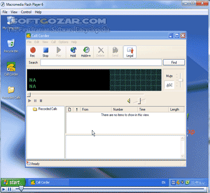Open the Flash Player Control menu
This screenshot has height=193, width=210.
click(26, 12)
